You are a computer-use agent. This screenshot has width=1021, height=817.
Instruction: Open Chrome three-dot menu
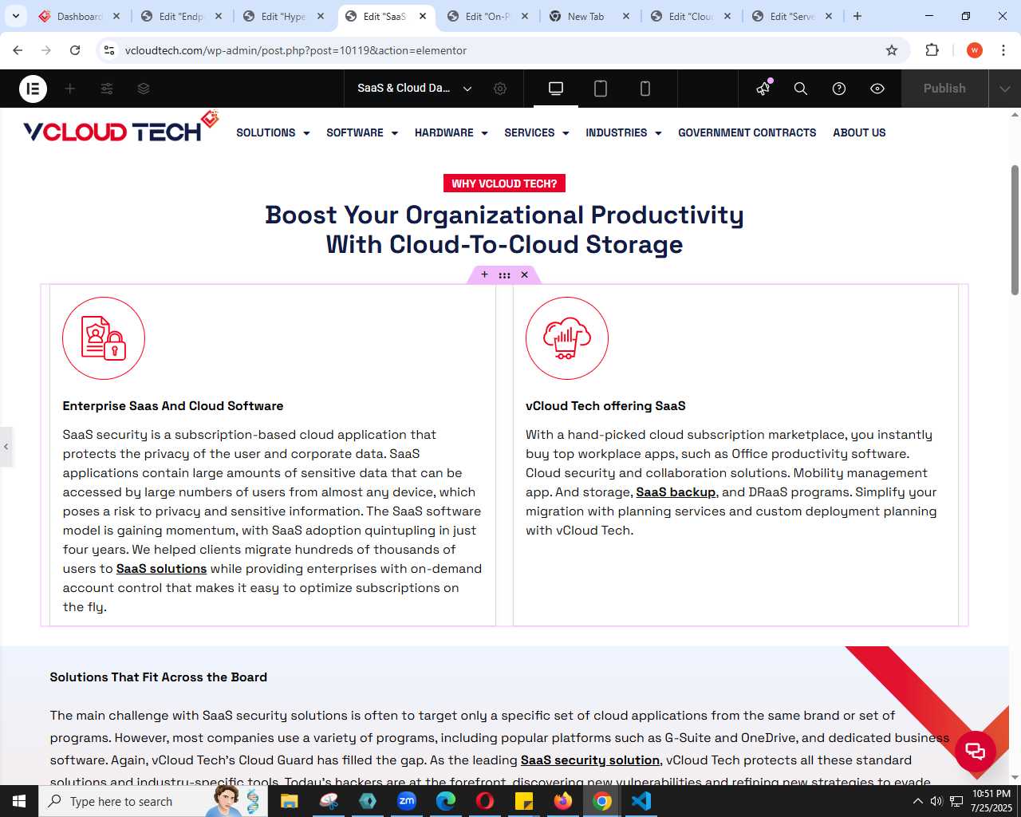(1003, 50)
